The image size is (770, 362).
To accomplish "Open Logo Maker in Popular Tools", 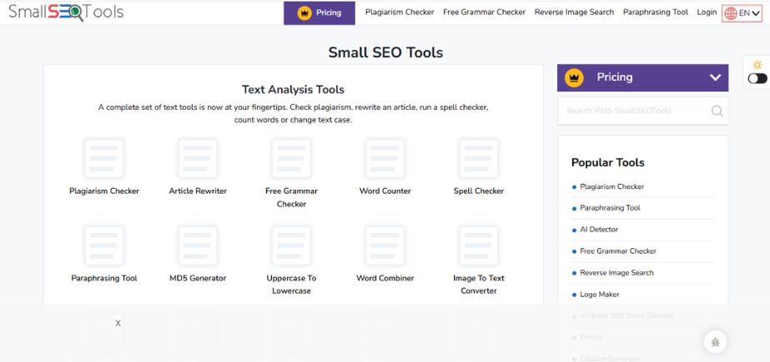I will (600, 295).
